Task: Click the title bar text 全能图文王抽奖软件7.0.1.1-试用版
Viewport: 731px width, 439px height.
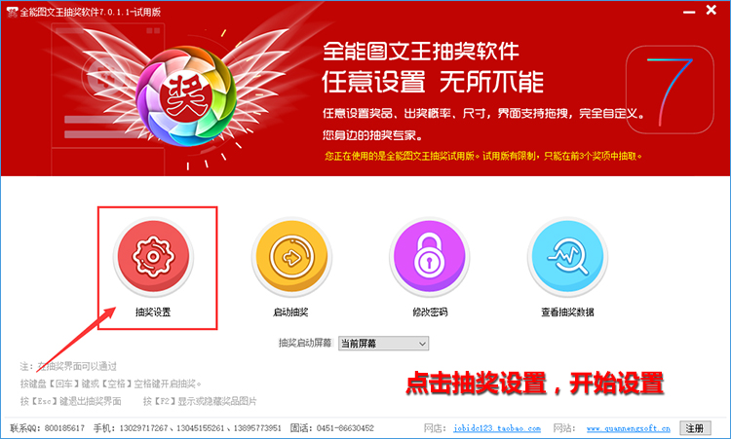Action: pos(90,12)
